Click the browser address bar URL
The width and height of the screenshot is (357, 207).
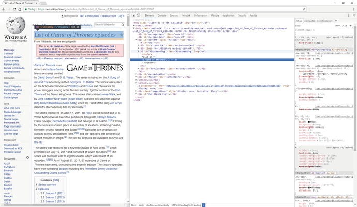pos(96,9)
